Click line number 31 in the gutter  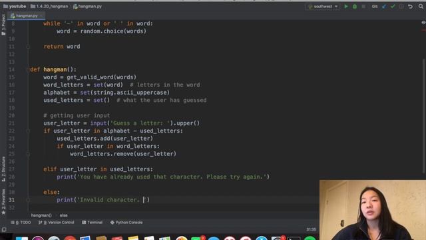point(11,200)
